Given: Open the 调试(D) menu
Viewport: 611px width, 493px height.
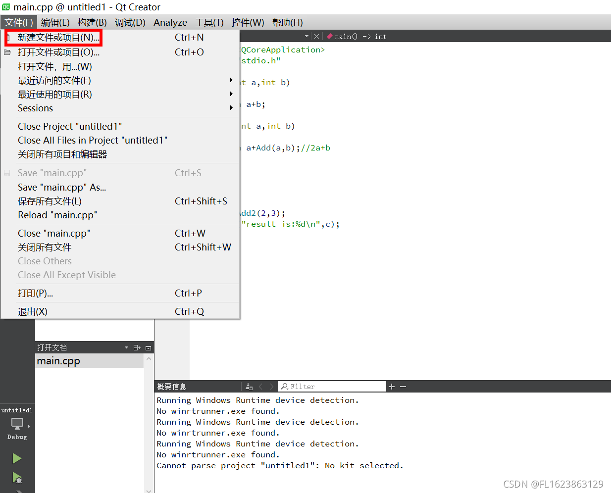Looking at the screenshot, I should [130, 22].
